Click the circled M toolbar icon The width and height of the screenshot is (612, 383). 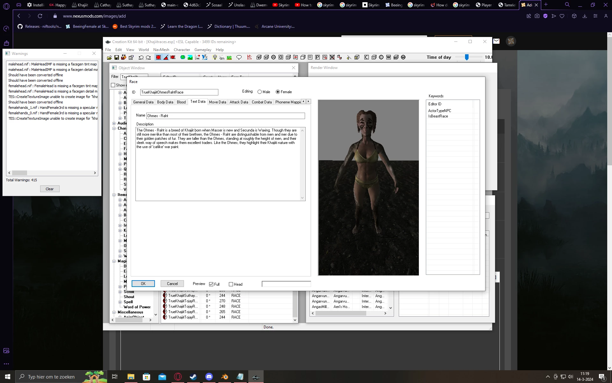click(273, 57)
